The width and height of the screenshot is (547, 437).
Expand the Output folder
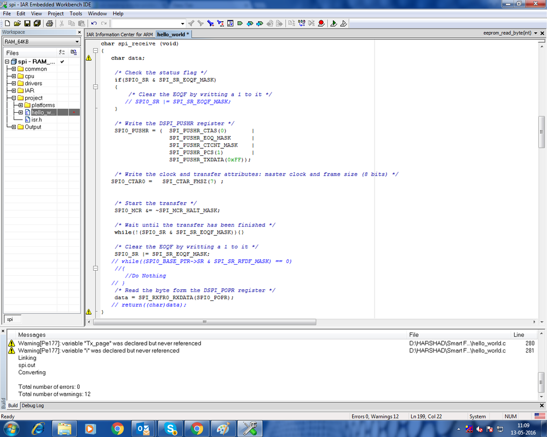coord(14,127)
